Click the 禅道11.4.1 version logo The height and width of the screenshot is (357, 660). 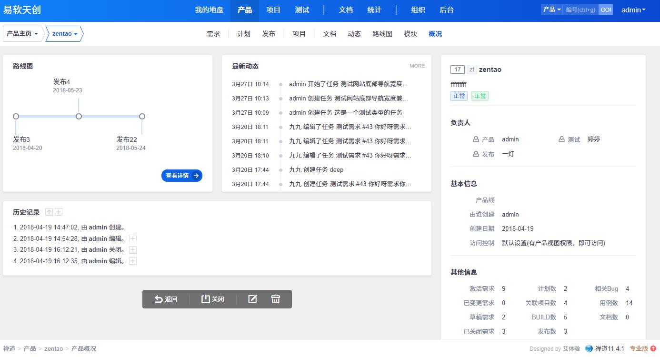pyautogui.click(x=605, y=348)
